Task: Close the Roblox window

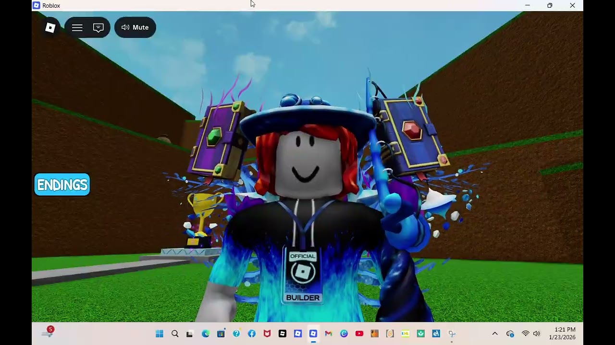Action: (x=572, y=5)
